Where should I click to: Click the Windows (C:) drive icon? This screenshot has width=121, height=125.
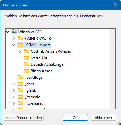[14, 32]
